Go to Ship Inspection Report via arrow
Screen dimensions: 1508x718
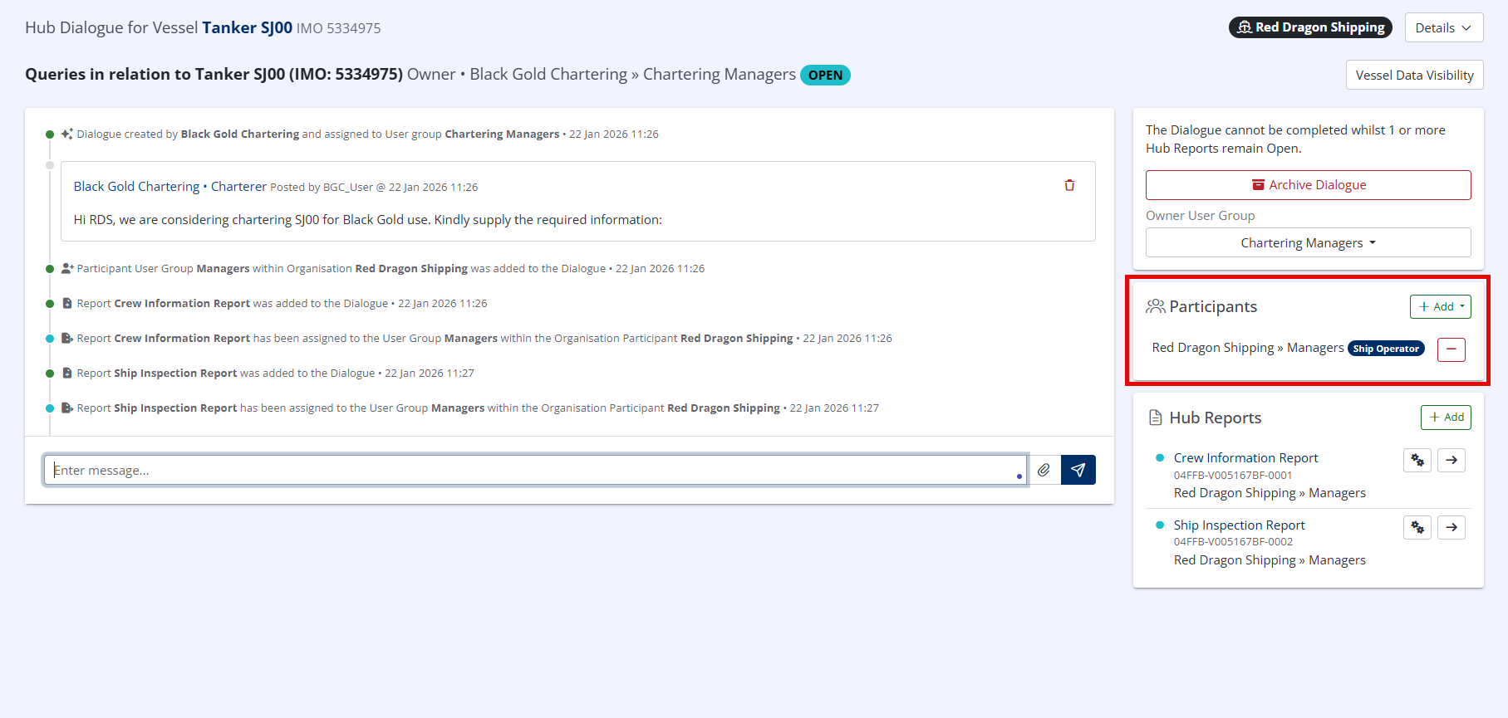(x=1451, y=527)
